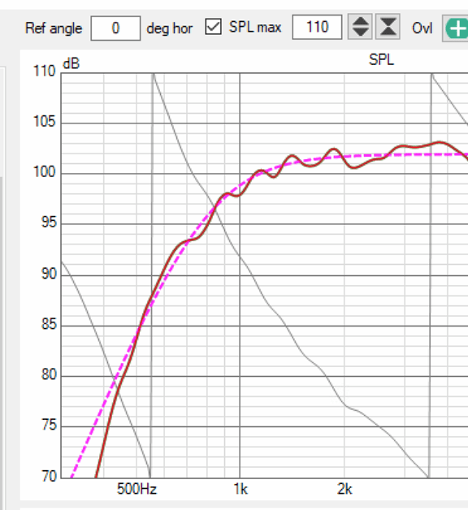Click the '500Hz' axis label
The image size is (468, 510).
coord(136,489)
